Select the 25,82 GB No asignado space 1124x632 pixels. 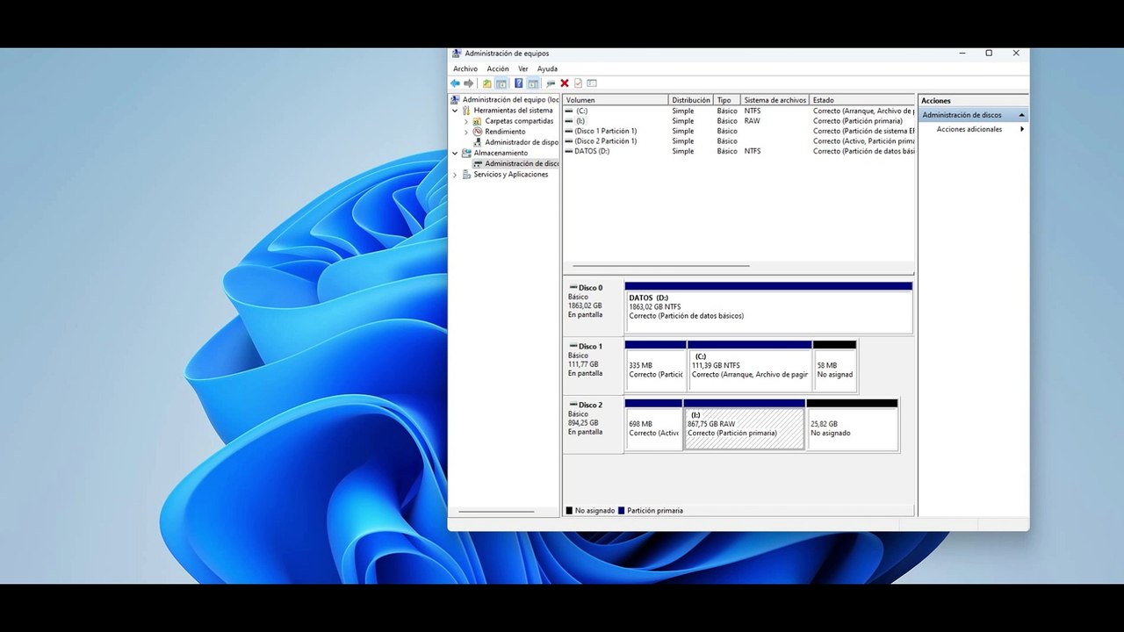pos(852,425)
